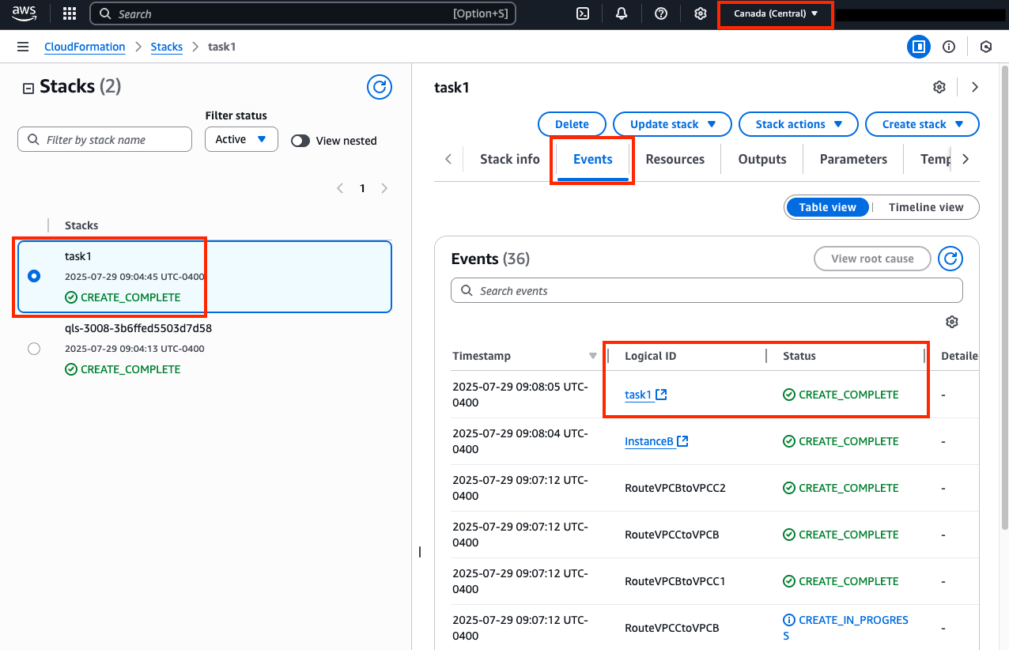The height and width of the screenshot is (650, 1009).
Task: Open the Canada (Central) region dropdown
Action: (x=774, y=13)
